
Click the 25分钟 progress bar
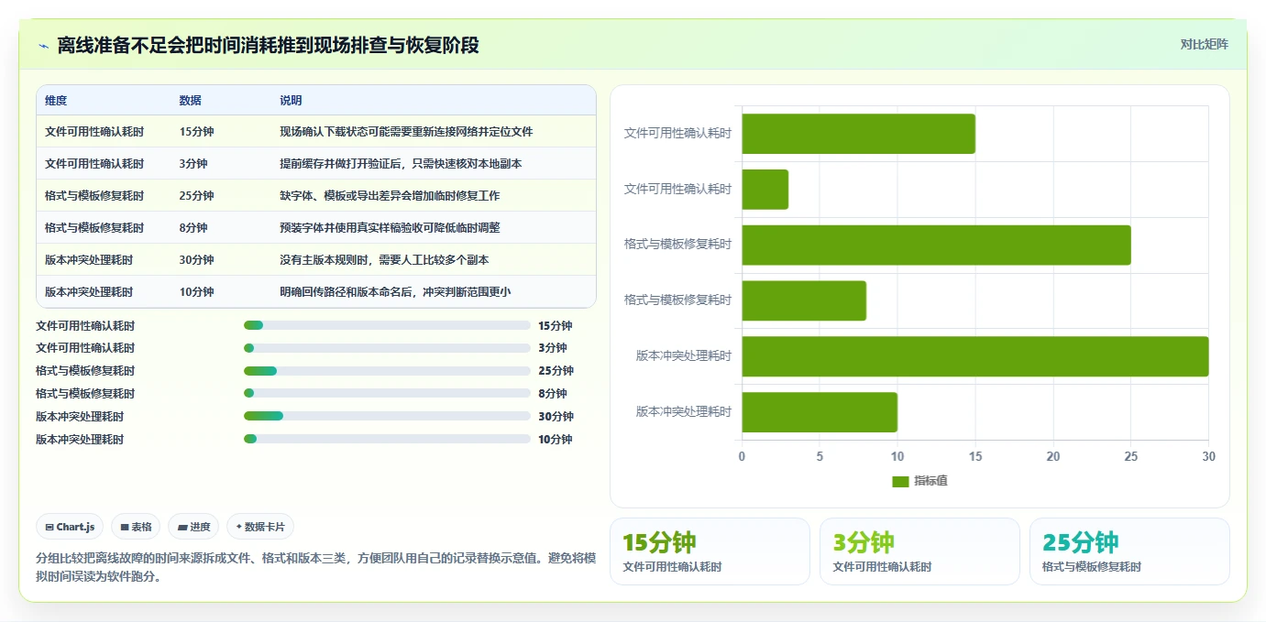387,371
